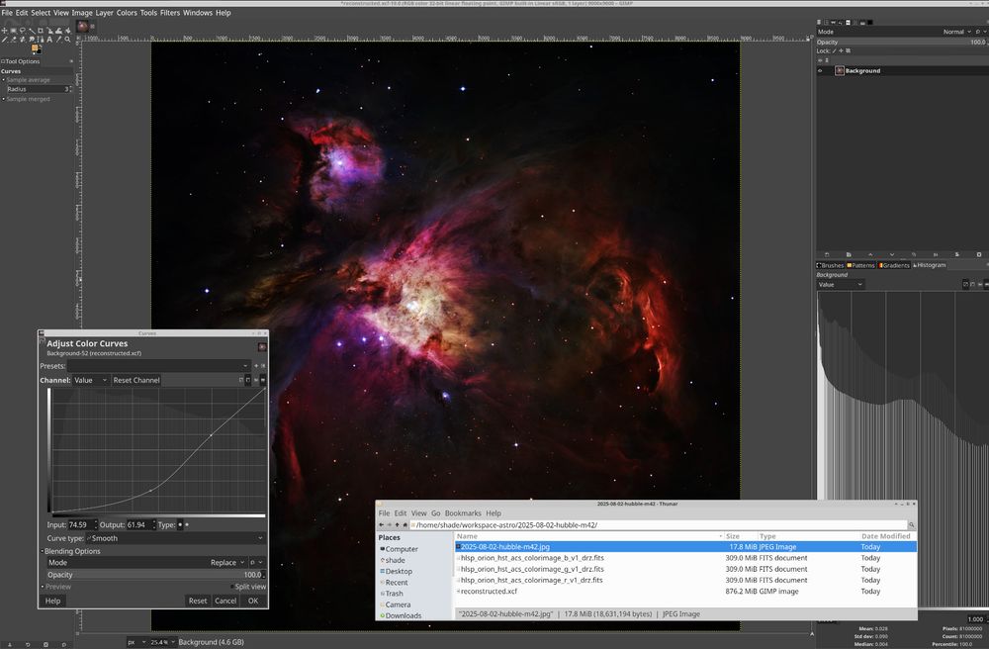Open the Presets dropdown in Curves dialog
This screenshot has height=649, width=989.
tap(158, 366)
